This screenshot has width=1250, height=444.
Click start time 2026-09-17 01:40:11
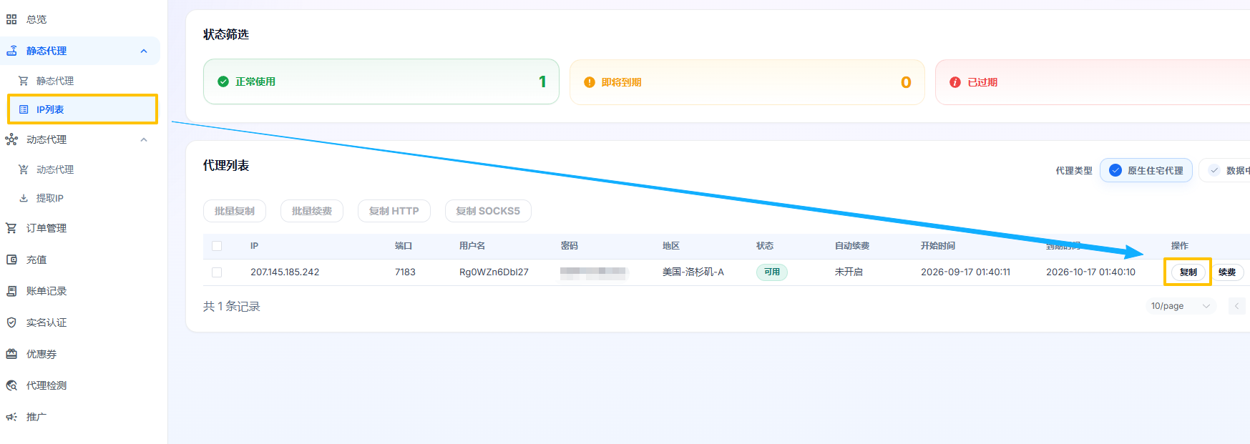(x=965, y=272)
